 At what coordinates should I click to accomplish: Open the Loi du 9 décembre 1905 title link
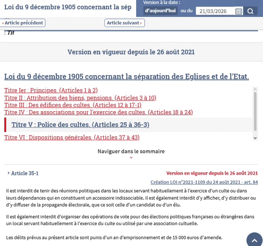click(126, 76)
